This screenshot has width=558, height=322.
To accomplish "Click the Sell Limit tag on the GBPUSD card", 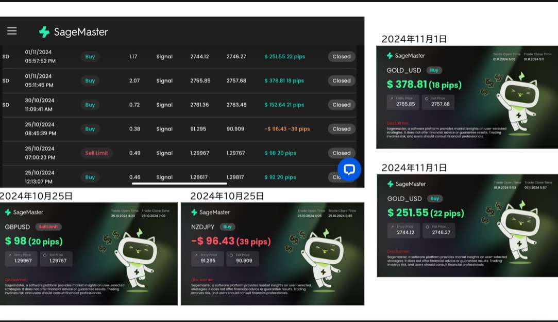I will point(48,227).
